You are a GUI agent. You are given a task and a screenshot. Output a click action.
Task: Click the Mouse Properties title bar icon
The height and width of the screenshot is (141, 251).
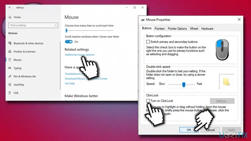[143, 20]
